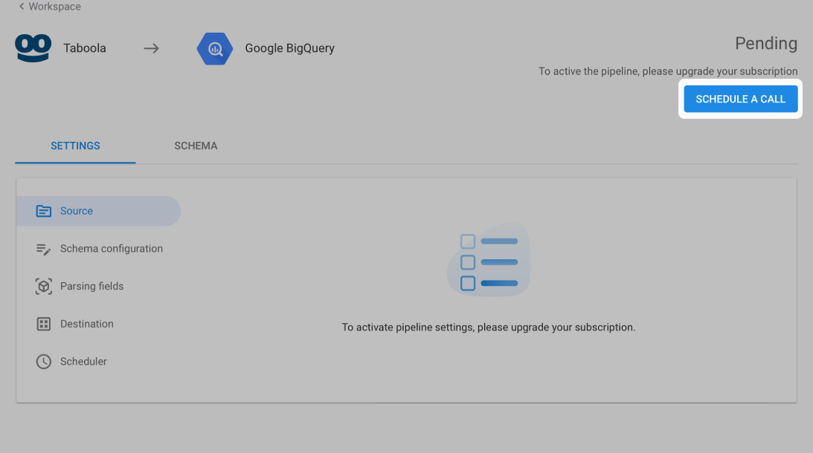Click the Taboola logo icon
The height and width of the screenshot is (453, 813).
pyautogui.click(x=33, y=48)
